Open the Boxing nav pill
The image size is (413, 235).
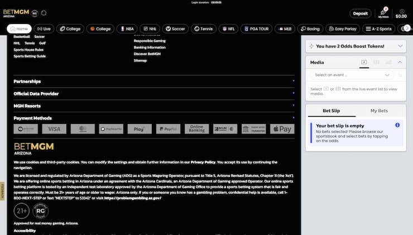tap(310, 28)
